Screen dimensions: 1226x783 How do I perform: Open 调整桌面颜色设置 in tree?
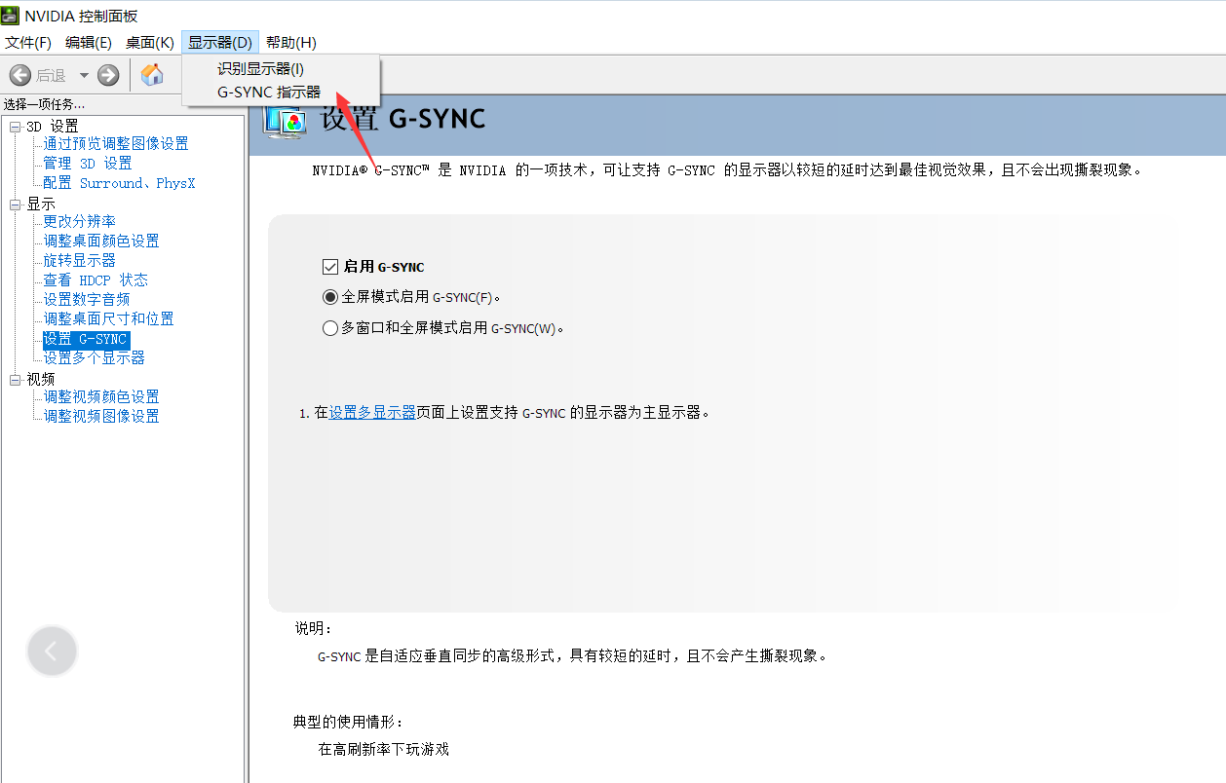point(101,241)
